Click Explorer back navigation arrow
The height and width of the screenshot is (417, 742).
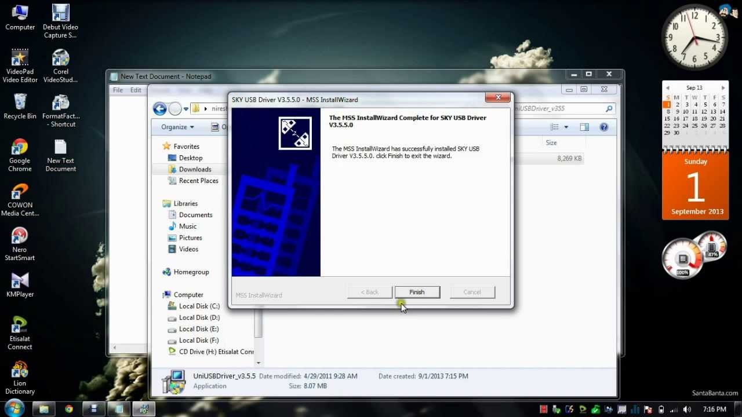pyautogui.click(x=160, y=108)
